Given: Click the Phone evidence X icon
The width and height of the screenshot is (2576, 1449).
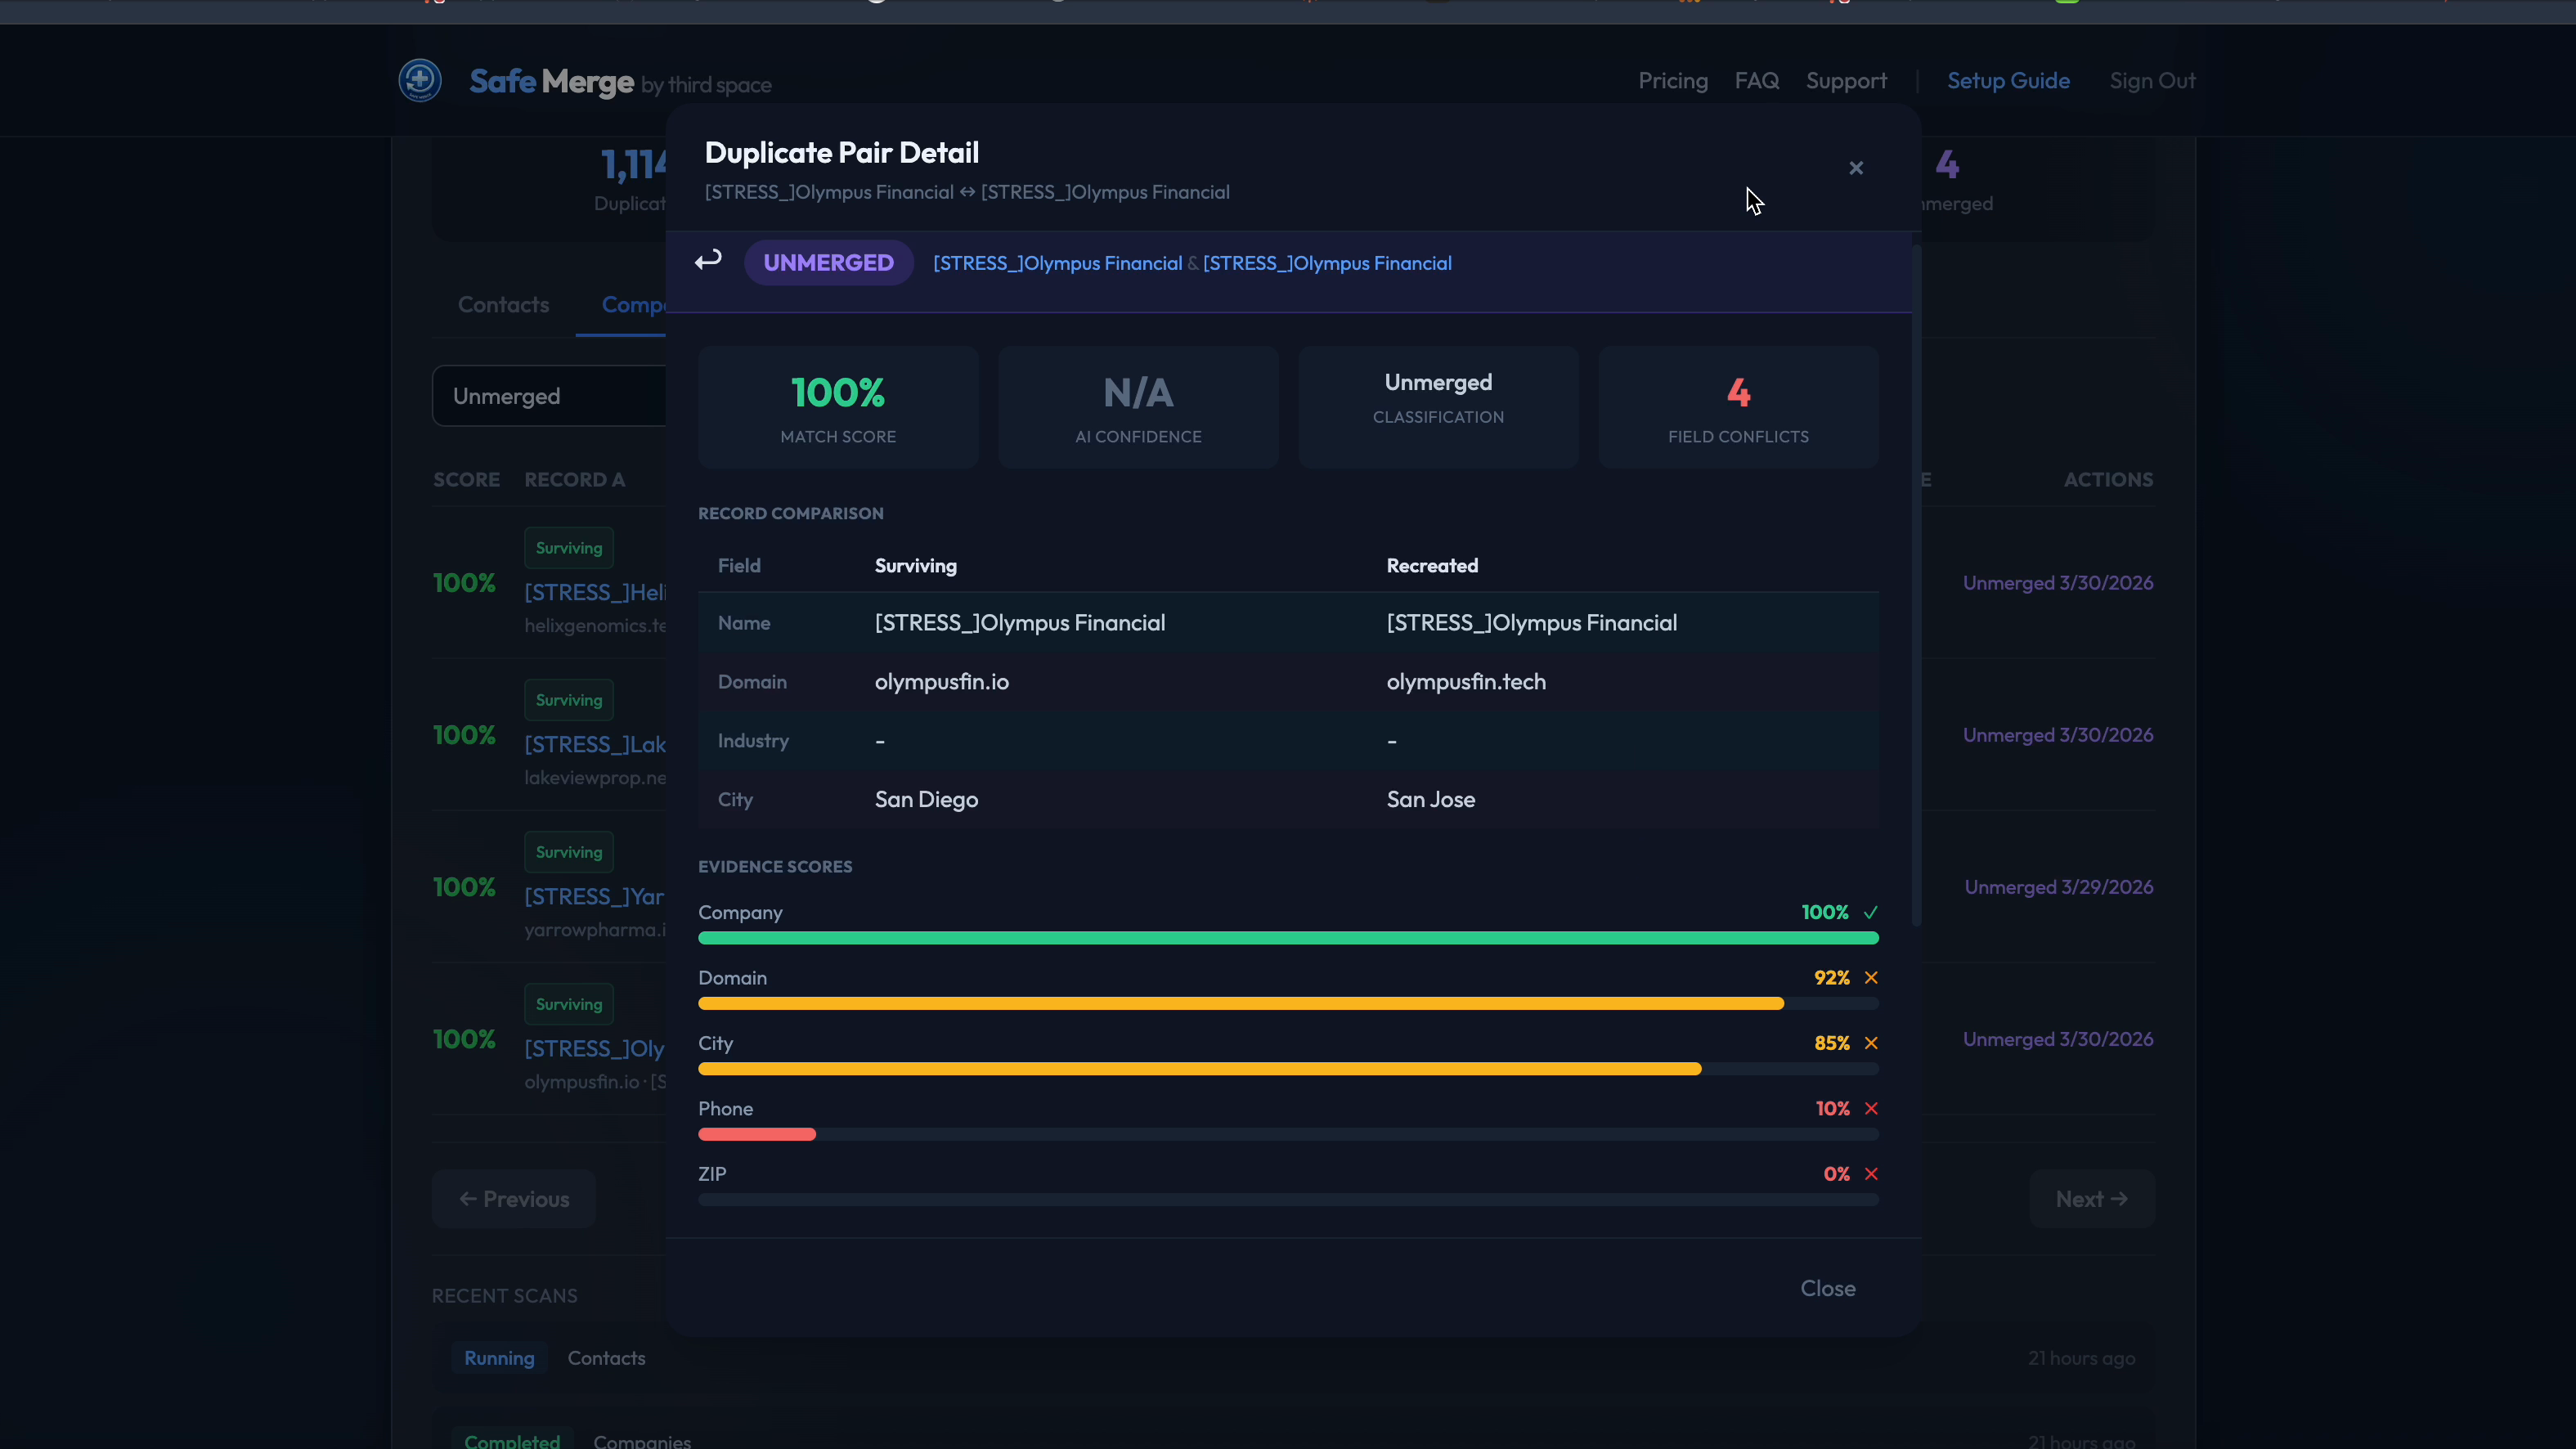Looking at the screenshot, I should coord(1871,1109).
